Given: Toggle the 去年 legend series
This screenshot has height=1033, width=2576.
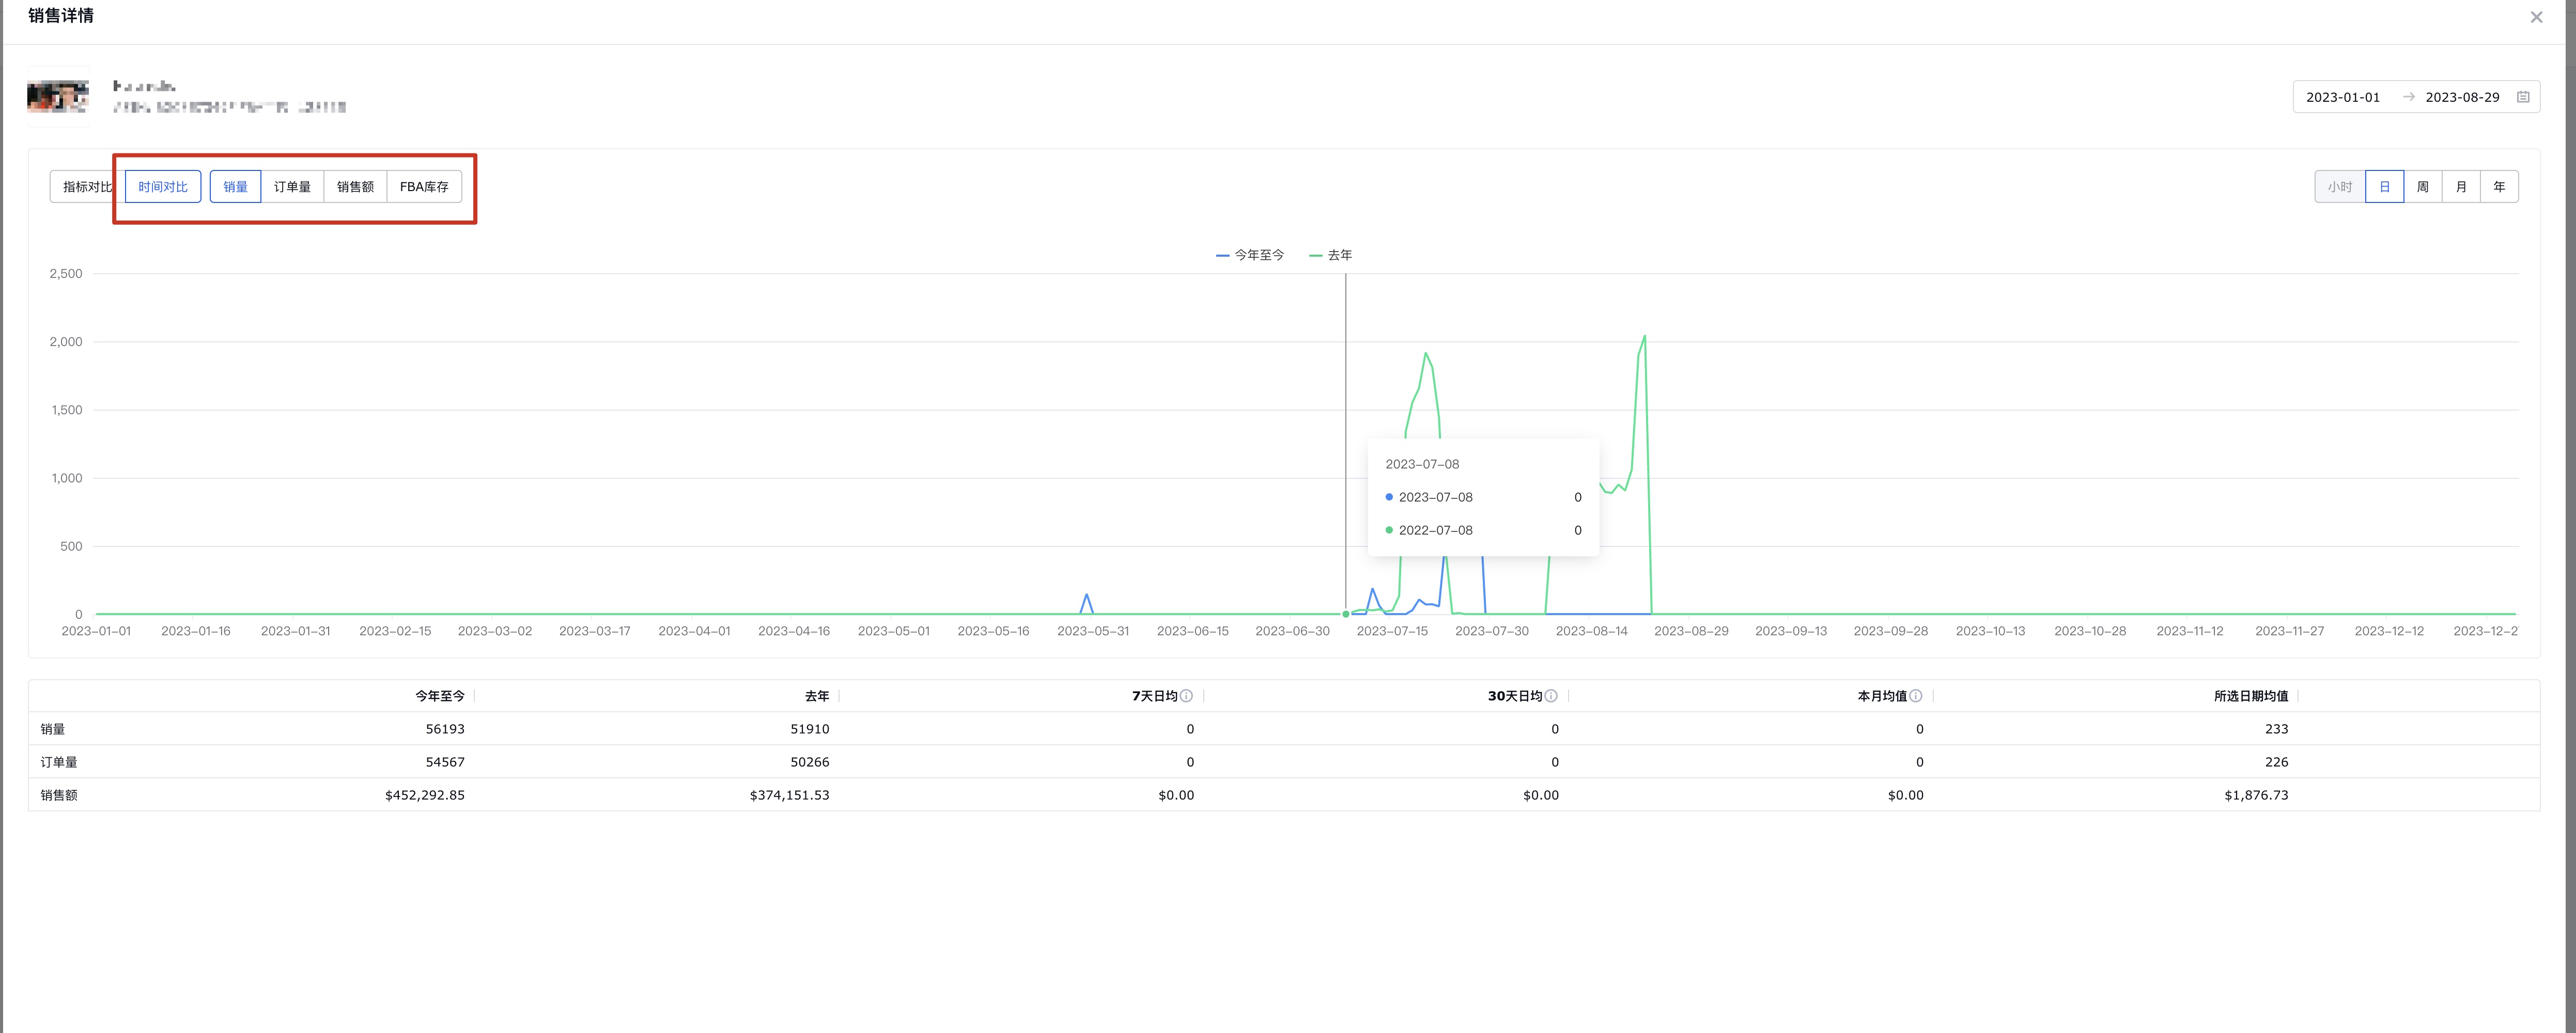Looking at the screenshot, I should (x=1331, y=255).
